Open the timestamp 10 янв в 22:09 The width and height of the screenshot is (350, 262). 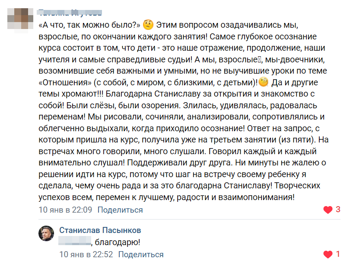point(65,210)
